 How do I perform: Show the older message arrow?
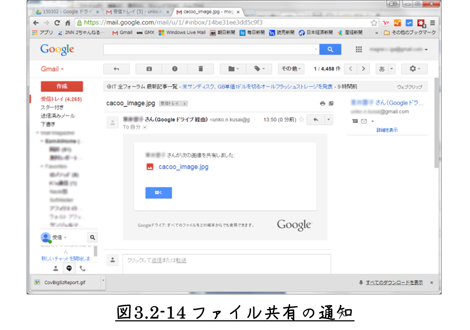[x=363, y=69]
